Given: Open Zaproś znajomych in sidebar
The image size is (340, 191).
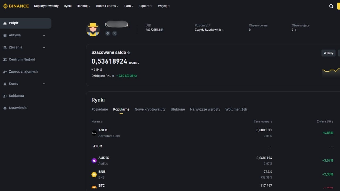Looking at the screenshot, I should click(23, 72).
